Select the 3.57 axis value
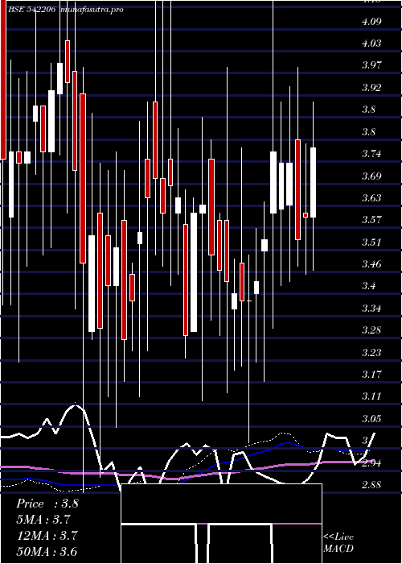402x564 pixels. 371,220
